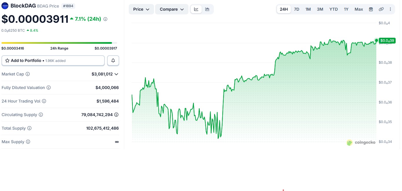Click the star icon in Add to Portfolio
This screenshot has height=191, width=402.
coord(7,60)
